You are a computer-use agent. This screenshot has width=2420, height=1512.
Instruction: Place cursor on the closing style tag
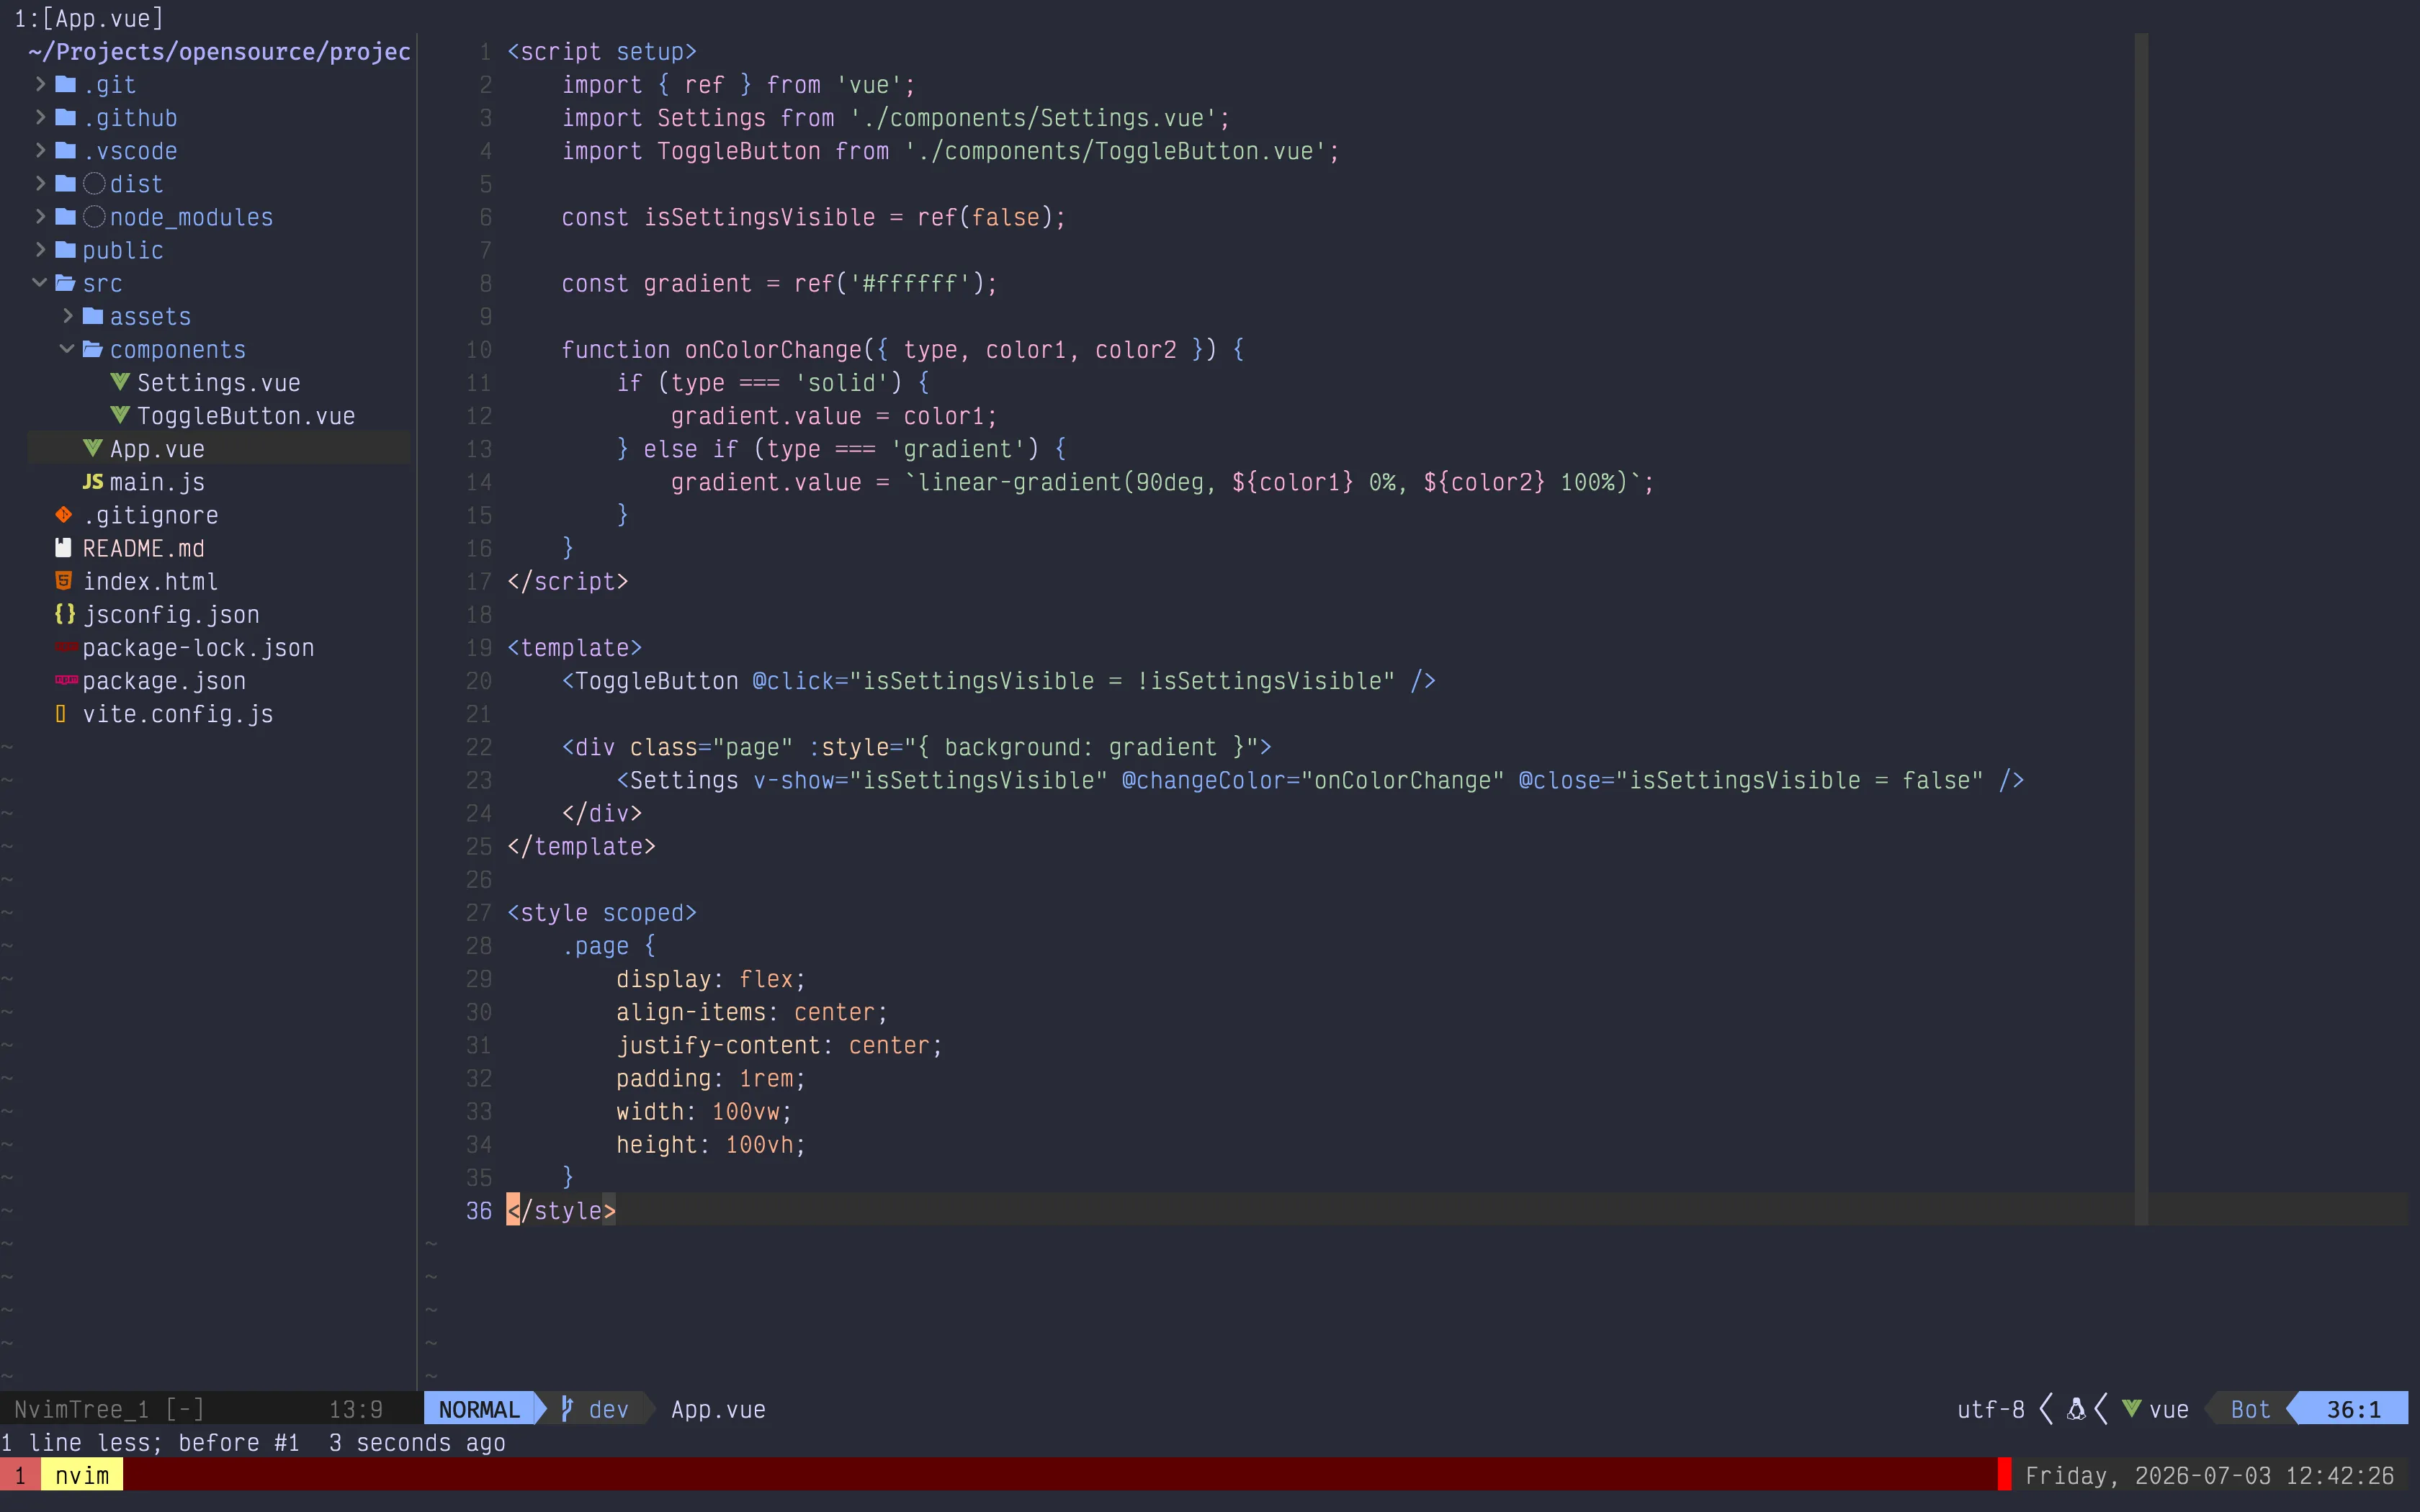coord(561,1210)
